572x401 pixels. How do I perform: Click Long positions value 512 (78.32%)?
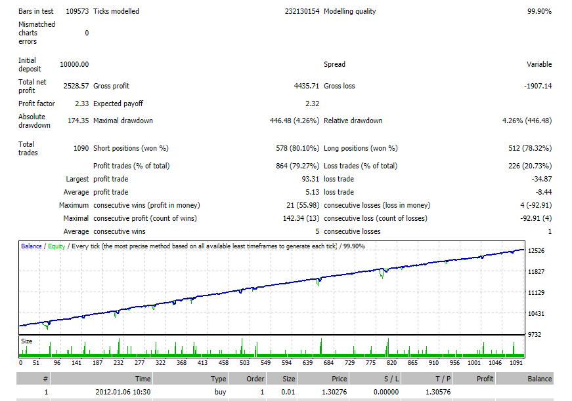click(x=530, y=149)
